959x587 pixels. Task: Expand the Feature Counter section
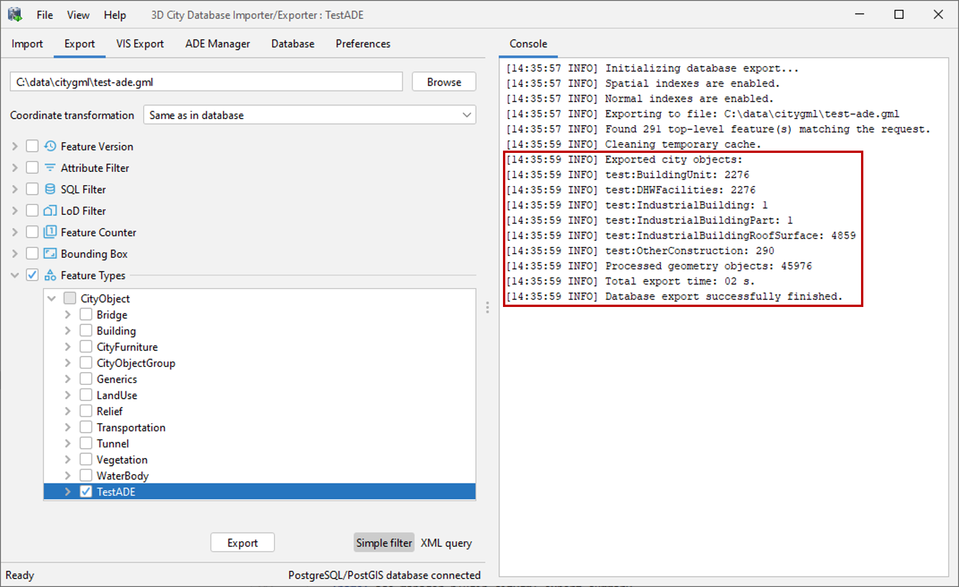pyautogui.click(x=15, y=232)
